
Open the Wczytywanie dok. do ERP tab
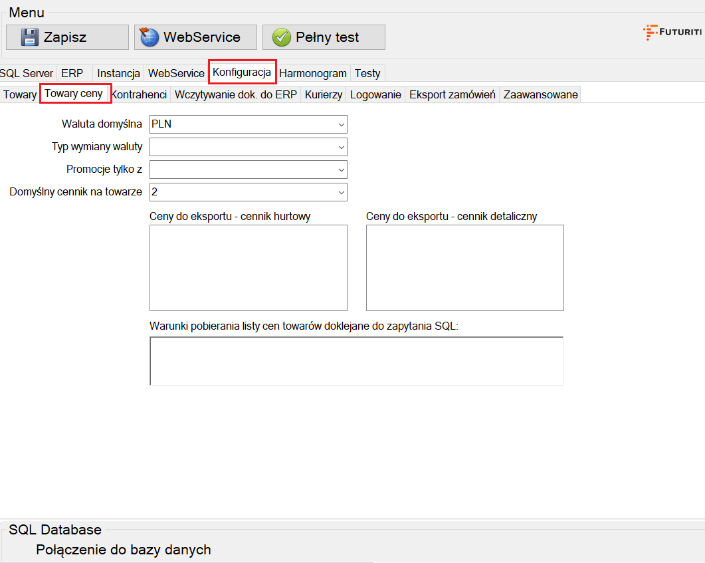236,94
